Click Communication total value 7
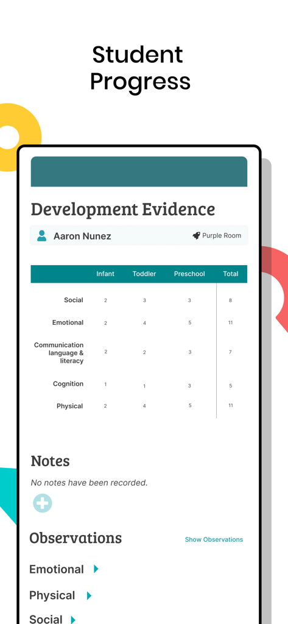Image resolution: width=288 pixels, height=624 pixels. (x=230, y=352)
